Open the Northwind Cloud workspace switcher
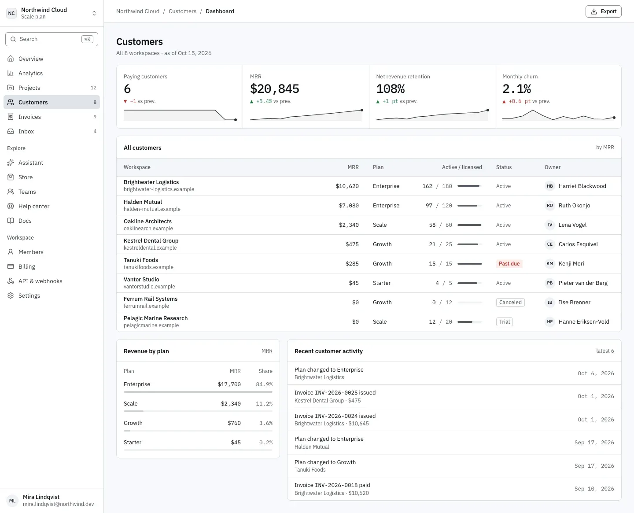 52,13
